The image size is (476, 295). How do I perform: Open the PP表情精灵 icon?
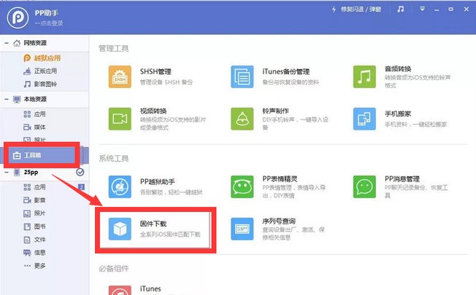click(242, 186)
